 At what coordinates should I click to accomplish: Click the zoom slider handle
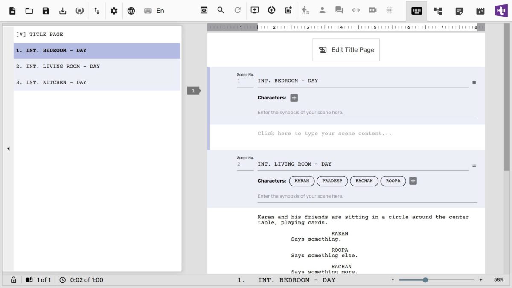point(425,280)
